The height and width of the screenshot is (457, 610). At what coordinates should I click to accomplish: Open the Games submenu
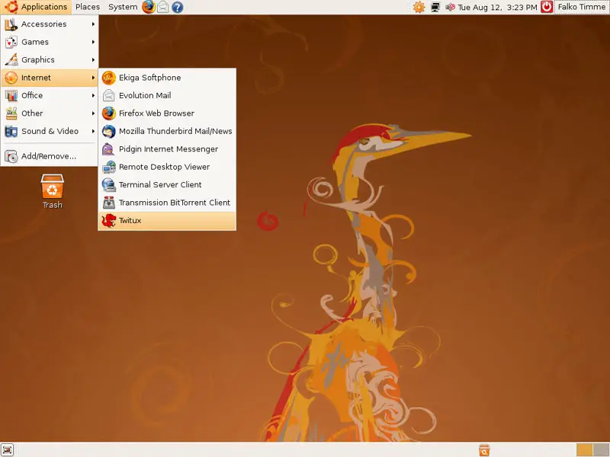(x=50, y=42)
